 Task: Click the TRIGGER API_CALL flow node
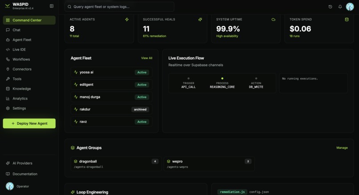coord(188,83)
